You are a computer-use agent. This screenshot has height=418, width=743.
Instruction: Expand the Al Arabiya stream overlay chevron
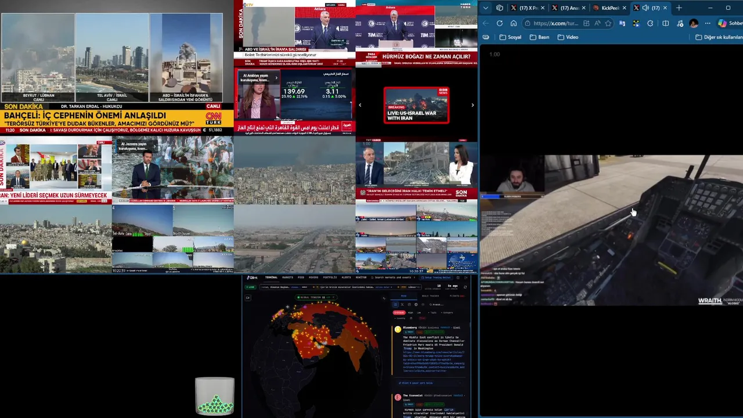click(276, 78)
